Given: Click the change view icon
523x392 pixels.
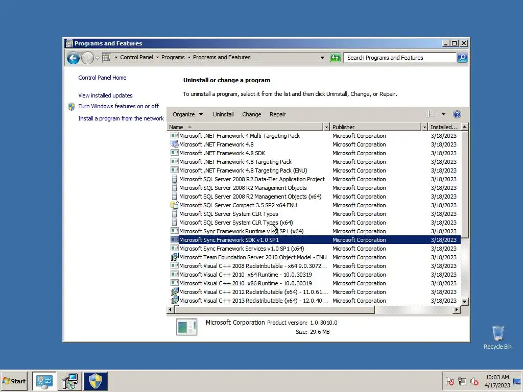Looking at the screenshot, I should point(431,114).
